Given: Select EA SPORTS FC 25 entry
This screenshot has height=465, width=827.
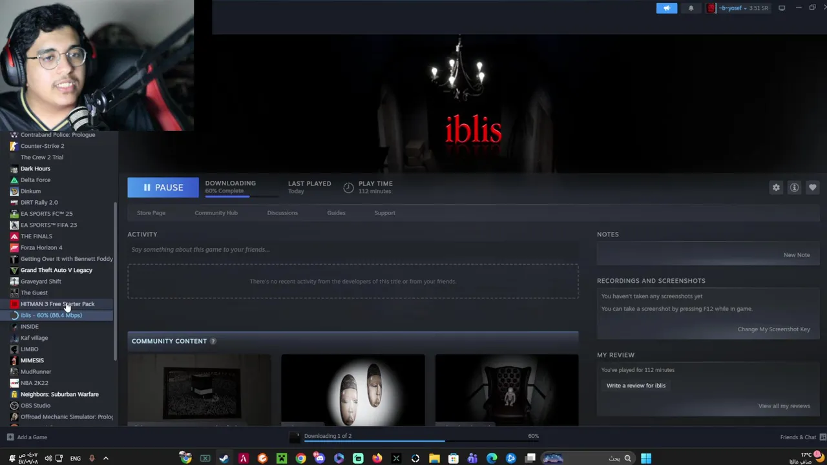Looking at the screenshot, I should click(47, 214).
